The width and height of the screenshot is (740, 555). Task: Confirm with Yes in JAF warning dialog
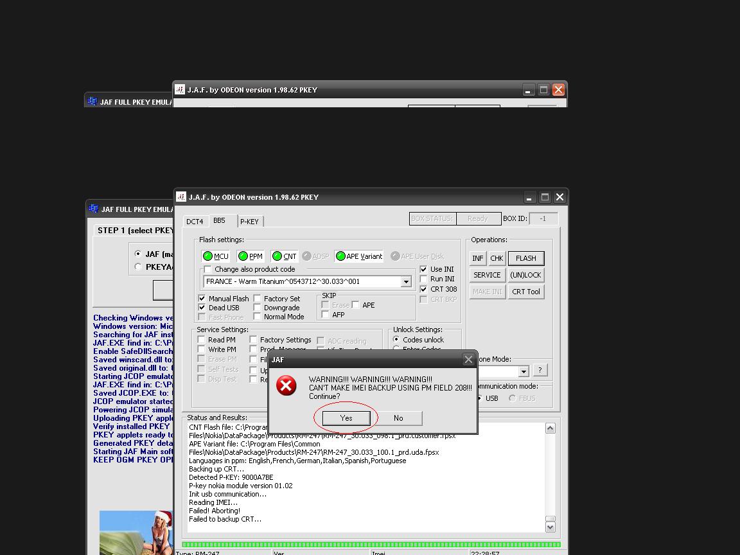[x=346, y=418]
